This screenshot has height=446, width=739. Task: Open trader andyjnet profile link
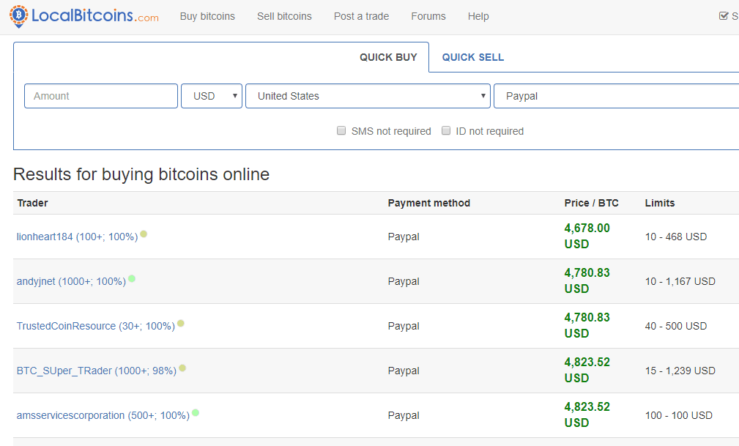[x=71, y=281]
